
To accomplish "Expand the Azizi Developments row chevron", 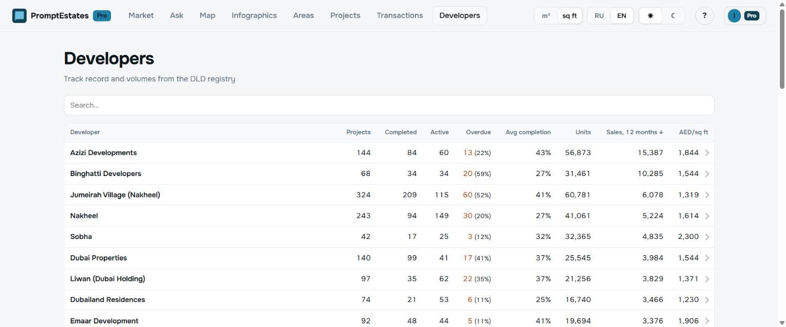I will pos(707,153).
